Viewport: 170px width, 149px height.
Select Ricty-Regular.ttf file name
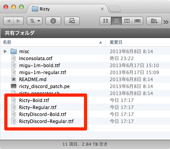click(38, 107)
